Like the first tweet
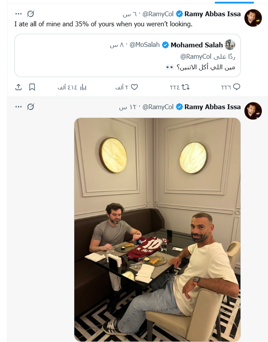The height and width of the screenshot is (342, 268). pos(127,87)
